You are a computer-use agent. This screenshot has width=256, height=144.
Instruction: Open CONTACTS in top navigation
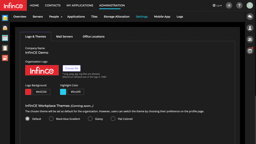[x=53, y=5]
